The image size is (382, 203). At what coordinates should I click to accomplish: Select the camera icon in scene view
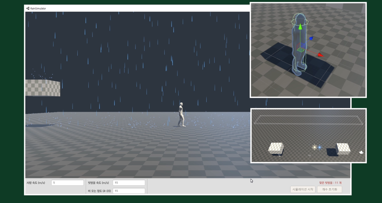(361, 152)
